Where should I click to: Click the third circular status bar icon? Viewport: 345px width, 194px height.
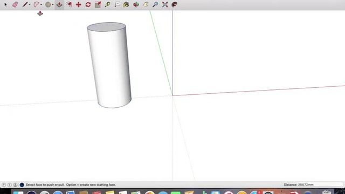[x=15, y=185]
